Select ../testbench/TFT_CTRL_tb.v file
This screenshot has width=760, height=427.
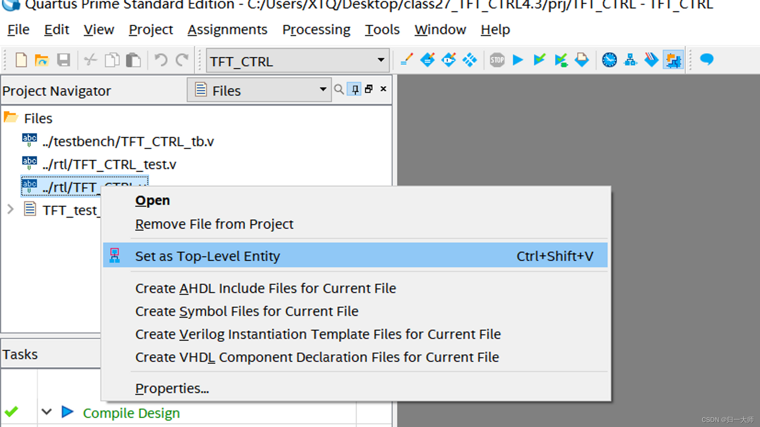tap(128, 142)
